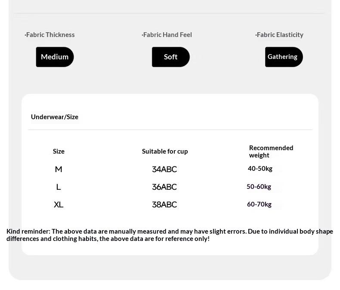
Task: Click the Gathering elasticity badge
Action: 284,57
